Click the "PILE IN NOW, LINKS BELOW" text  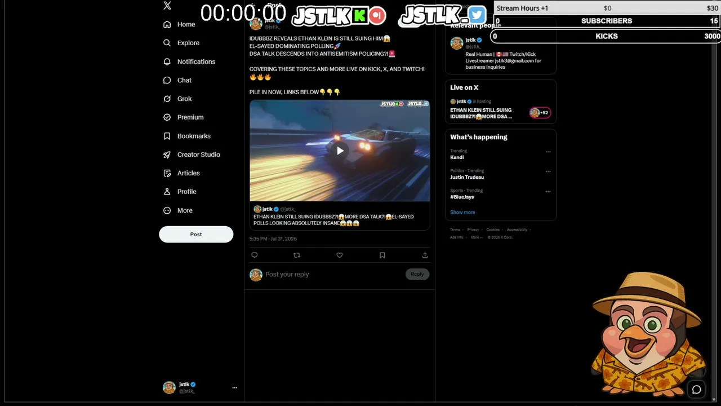coord(284,92)
